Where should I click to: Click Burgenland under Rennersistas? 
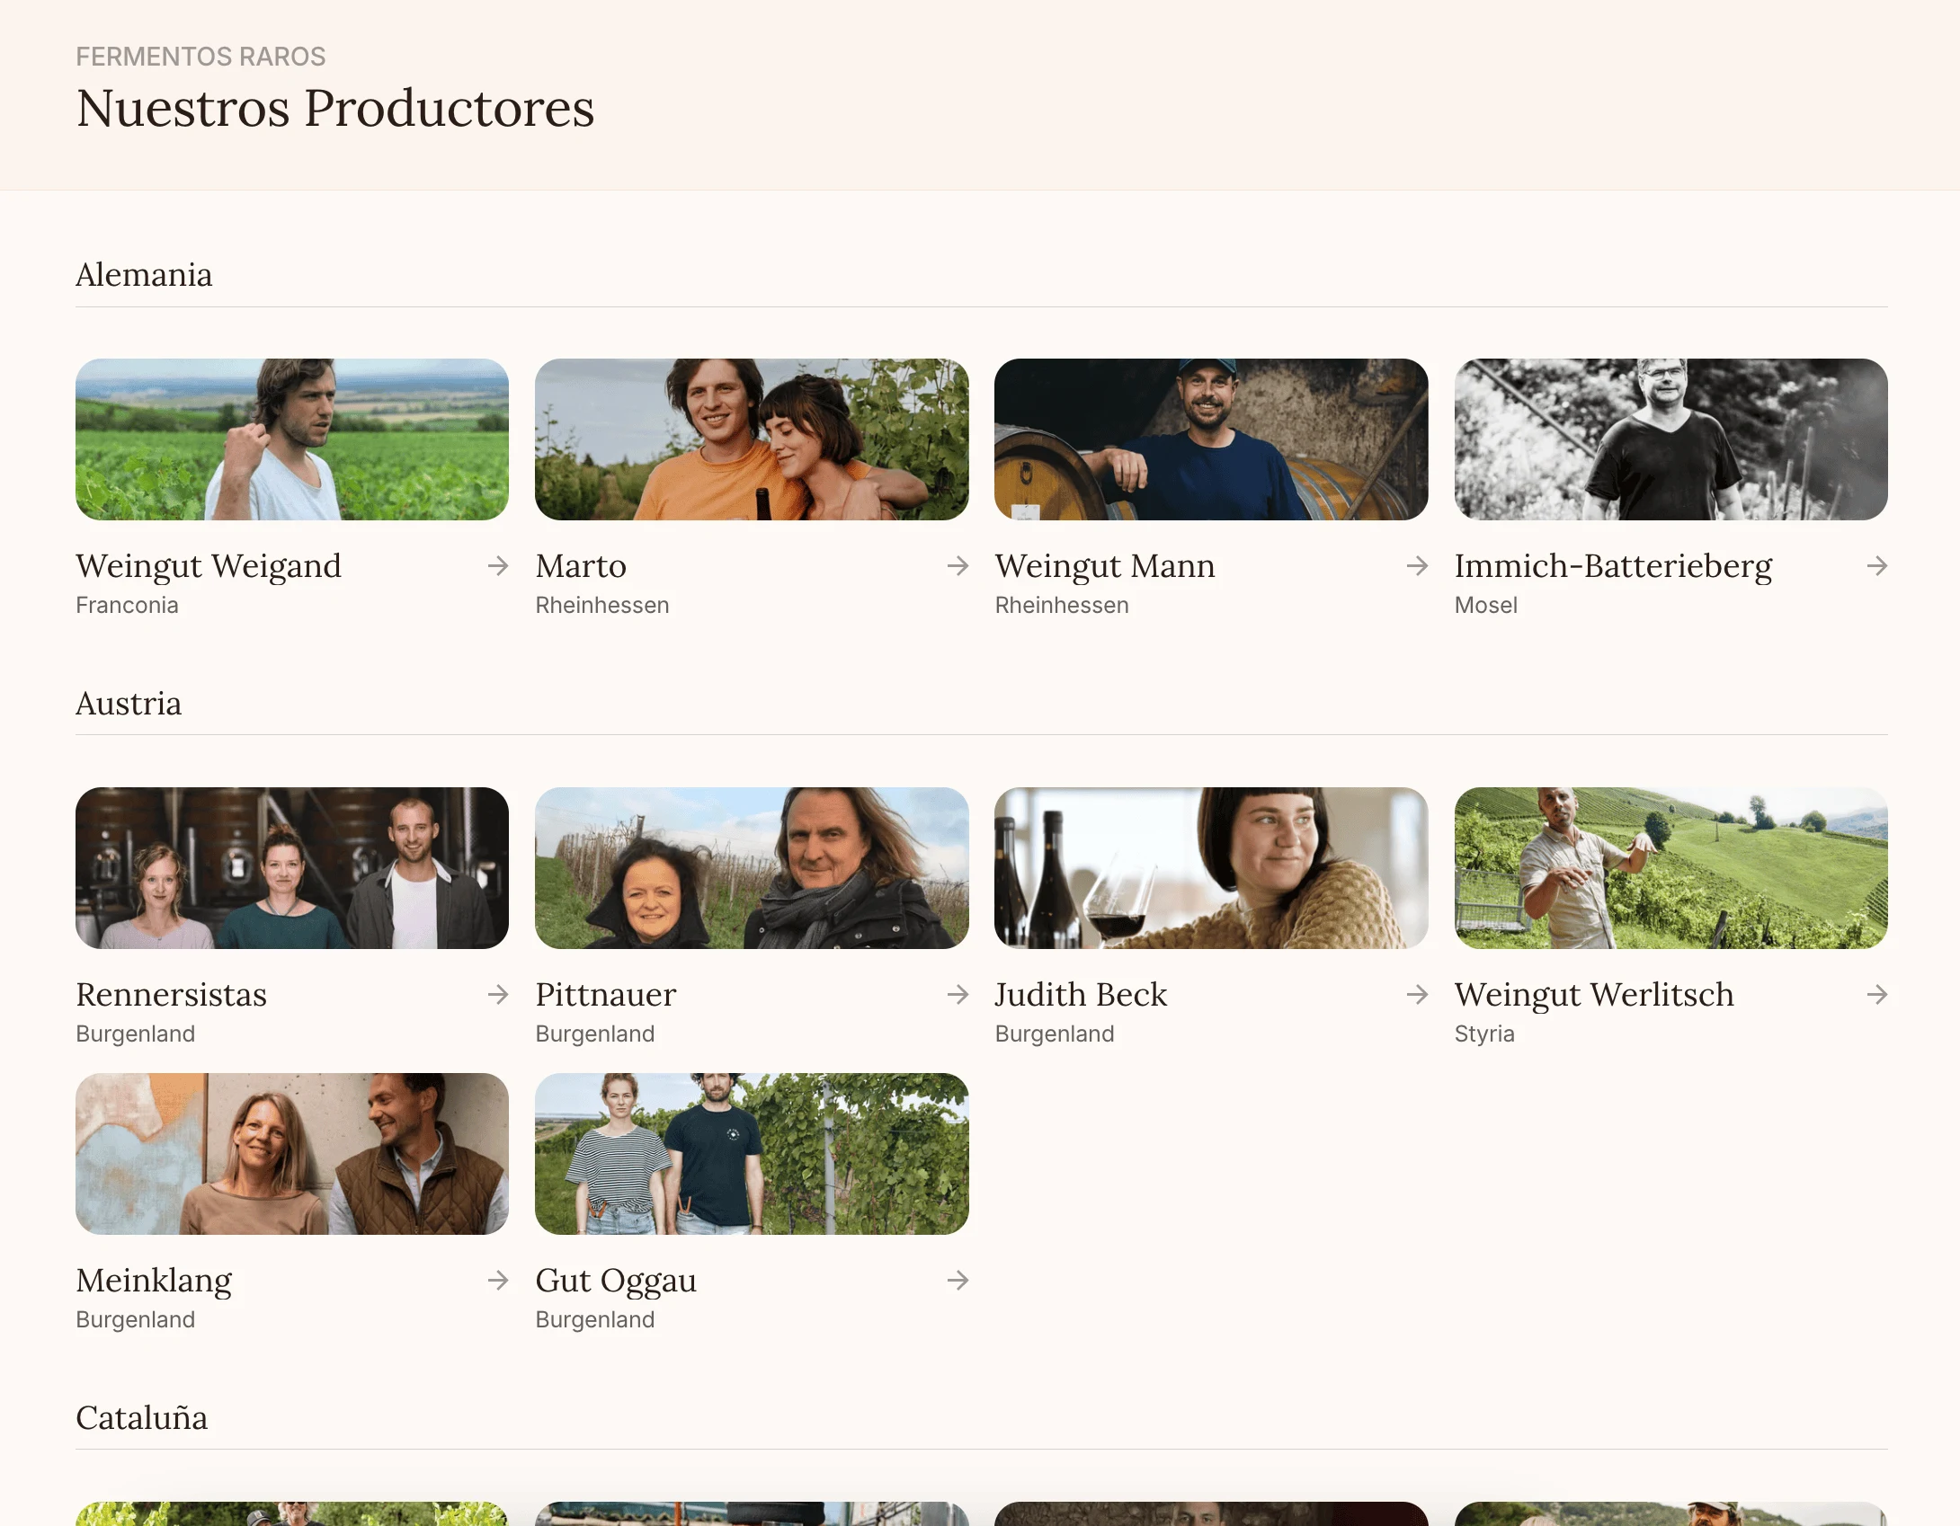135,1034
